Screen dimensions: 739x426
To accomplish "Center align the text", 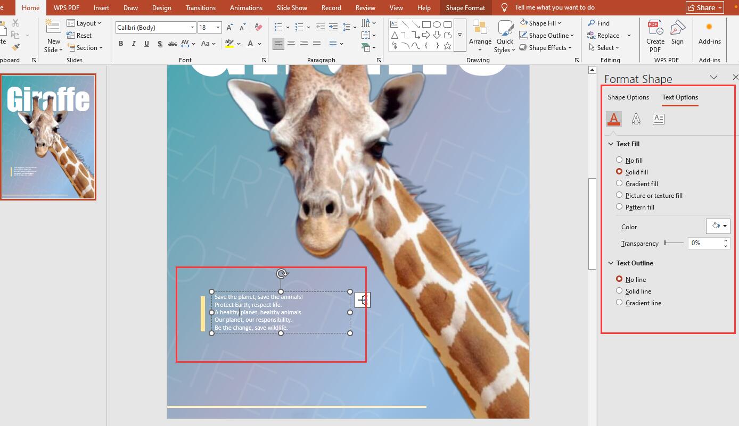I will pos(291,44).
